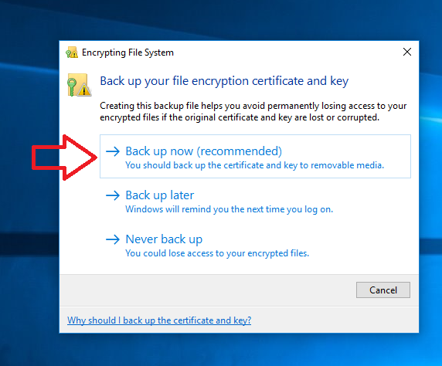The height and width of the screenshot is (366, 442).
Task: Select the Back up later option
Action: pos(255,202)
